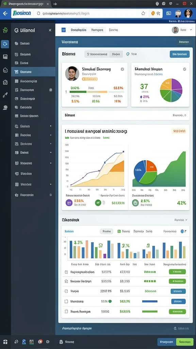Select the radio circle beside the segmented control
This screenshot has width=196, height=349.
[x=128, y=54]
